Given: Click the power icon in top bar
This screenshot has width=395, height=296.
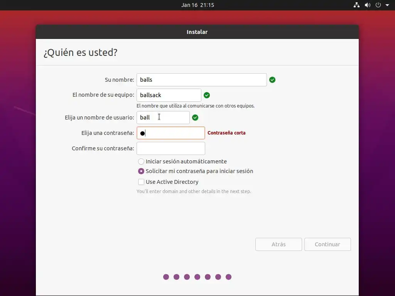Looking at the screenshot, I should (378, 5).
